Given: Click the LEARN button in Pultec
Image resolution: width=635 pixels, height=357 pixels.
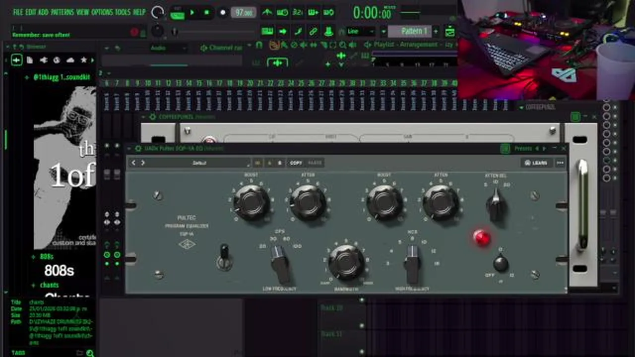Looking at the screenshot, I should tap(536, 163).
